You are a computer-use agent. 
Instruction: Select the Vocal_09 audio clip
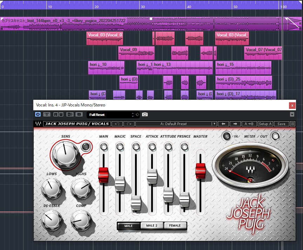[136, 53]
